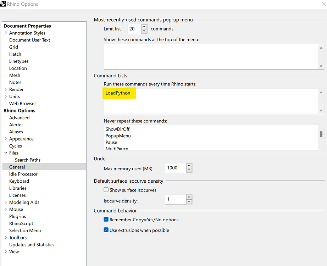Open the Keyboard options page
Screen dimensions: 327x266
pos(19,181)
